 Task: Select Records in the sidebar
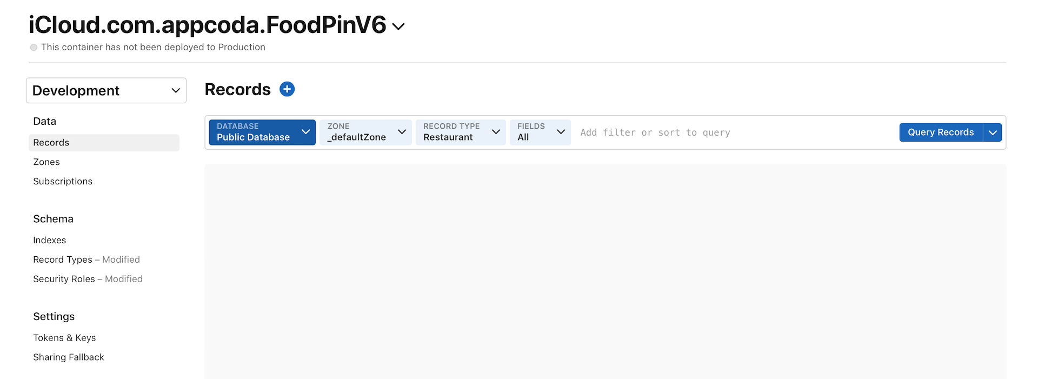[x=51, y=143]
